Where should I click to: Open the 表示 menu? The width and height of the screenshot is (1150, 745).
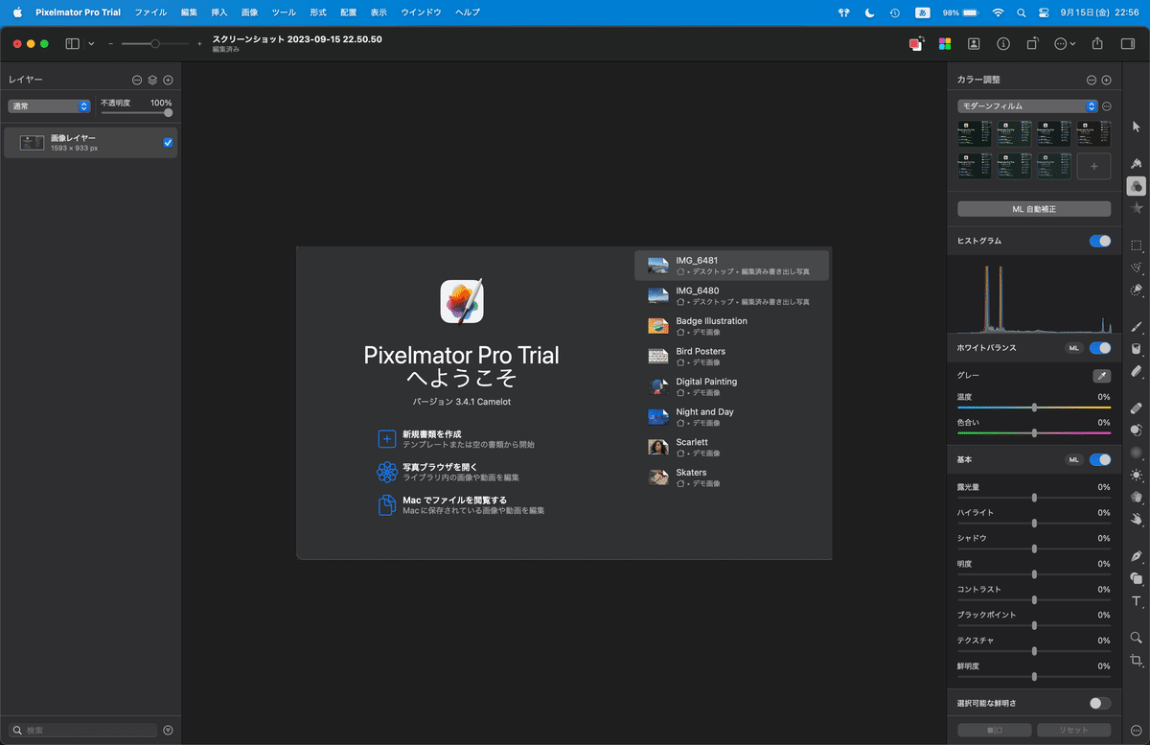tap(379, 12)
